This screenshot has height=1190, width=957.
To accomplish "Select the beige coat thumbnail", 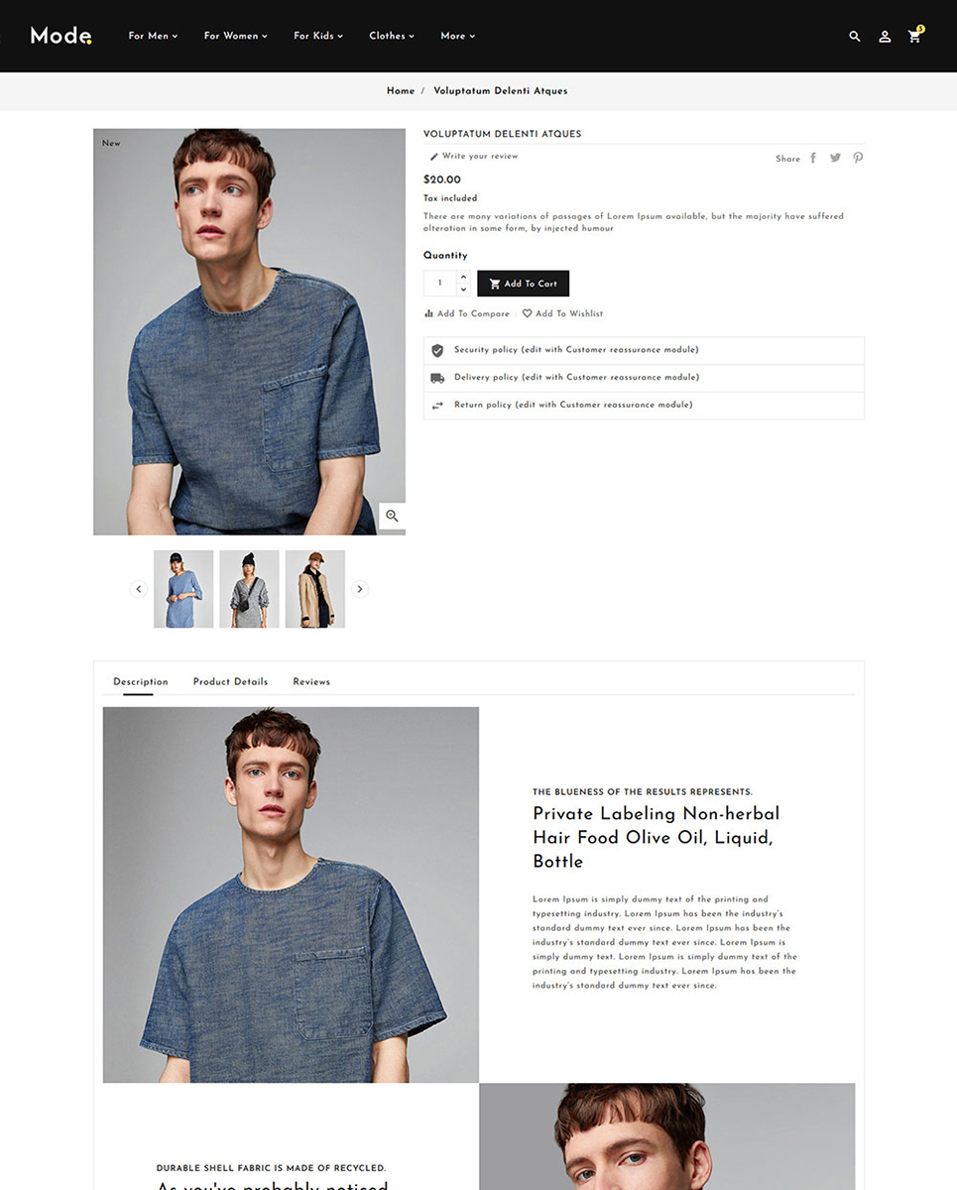I will [315, 589].
